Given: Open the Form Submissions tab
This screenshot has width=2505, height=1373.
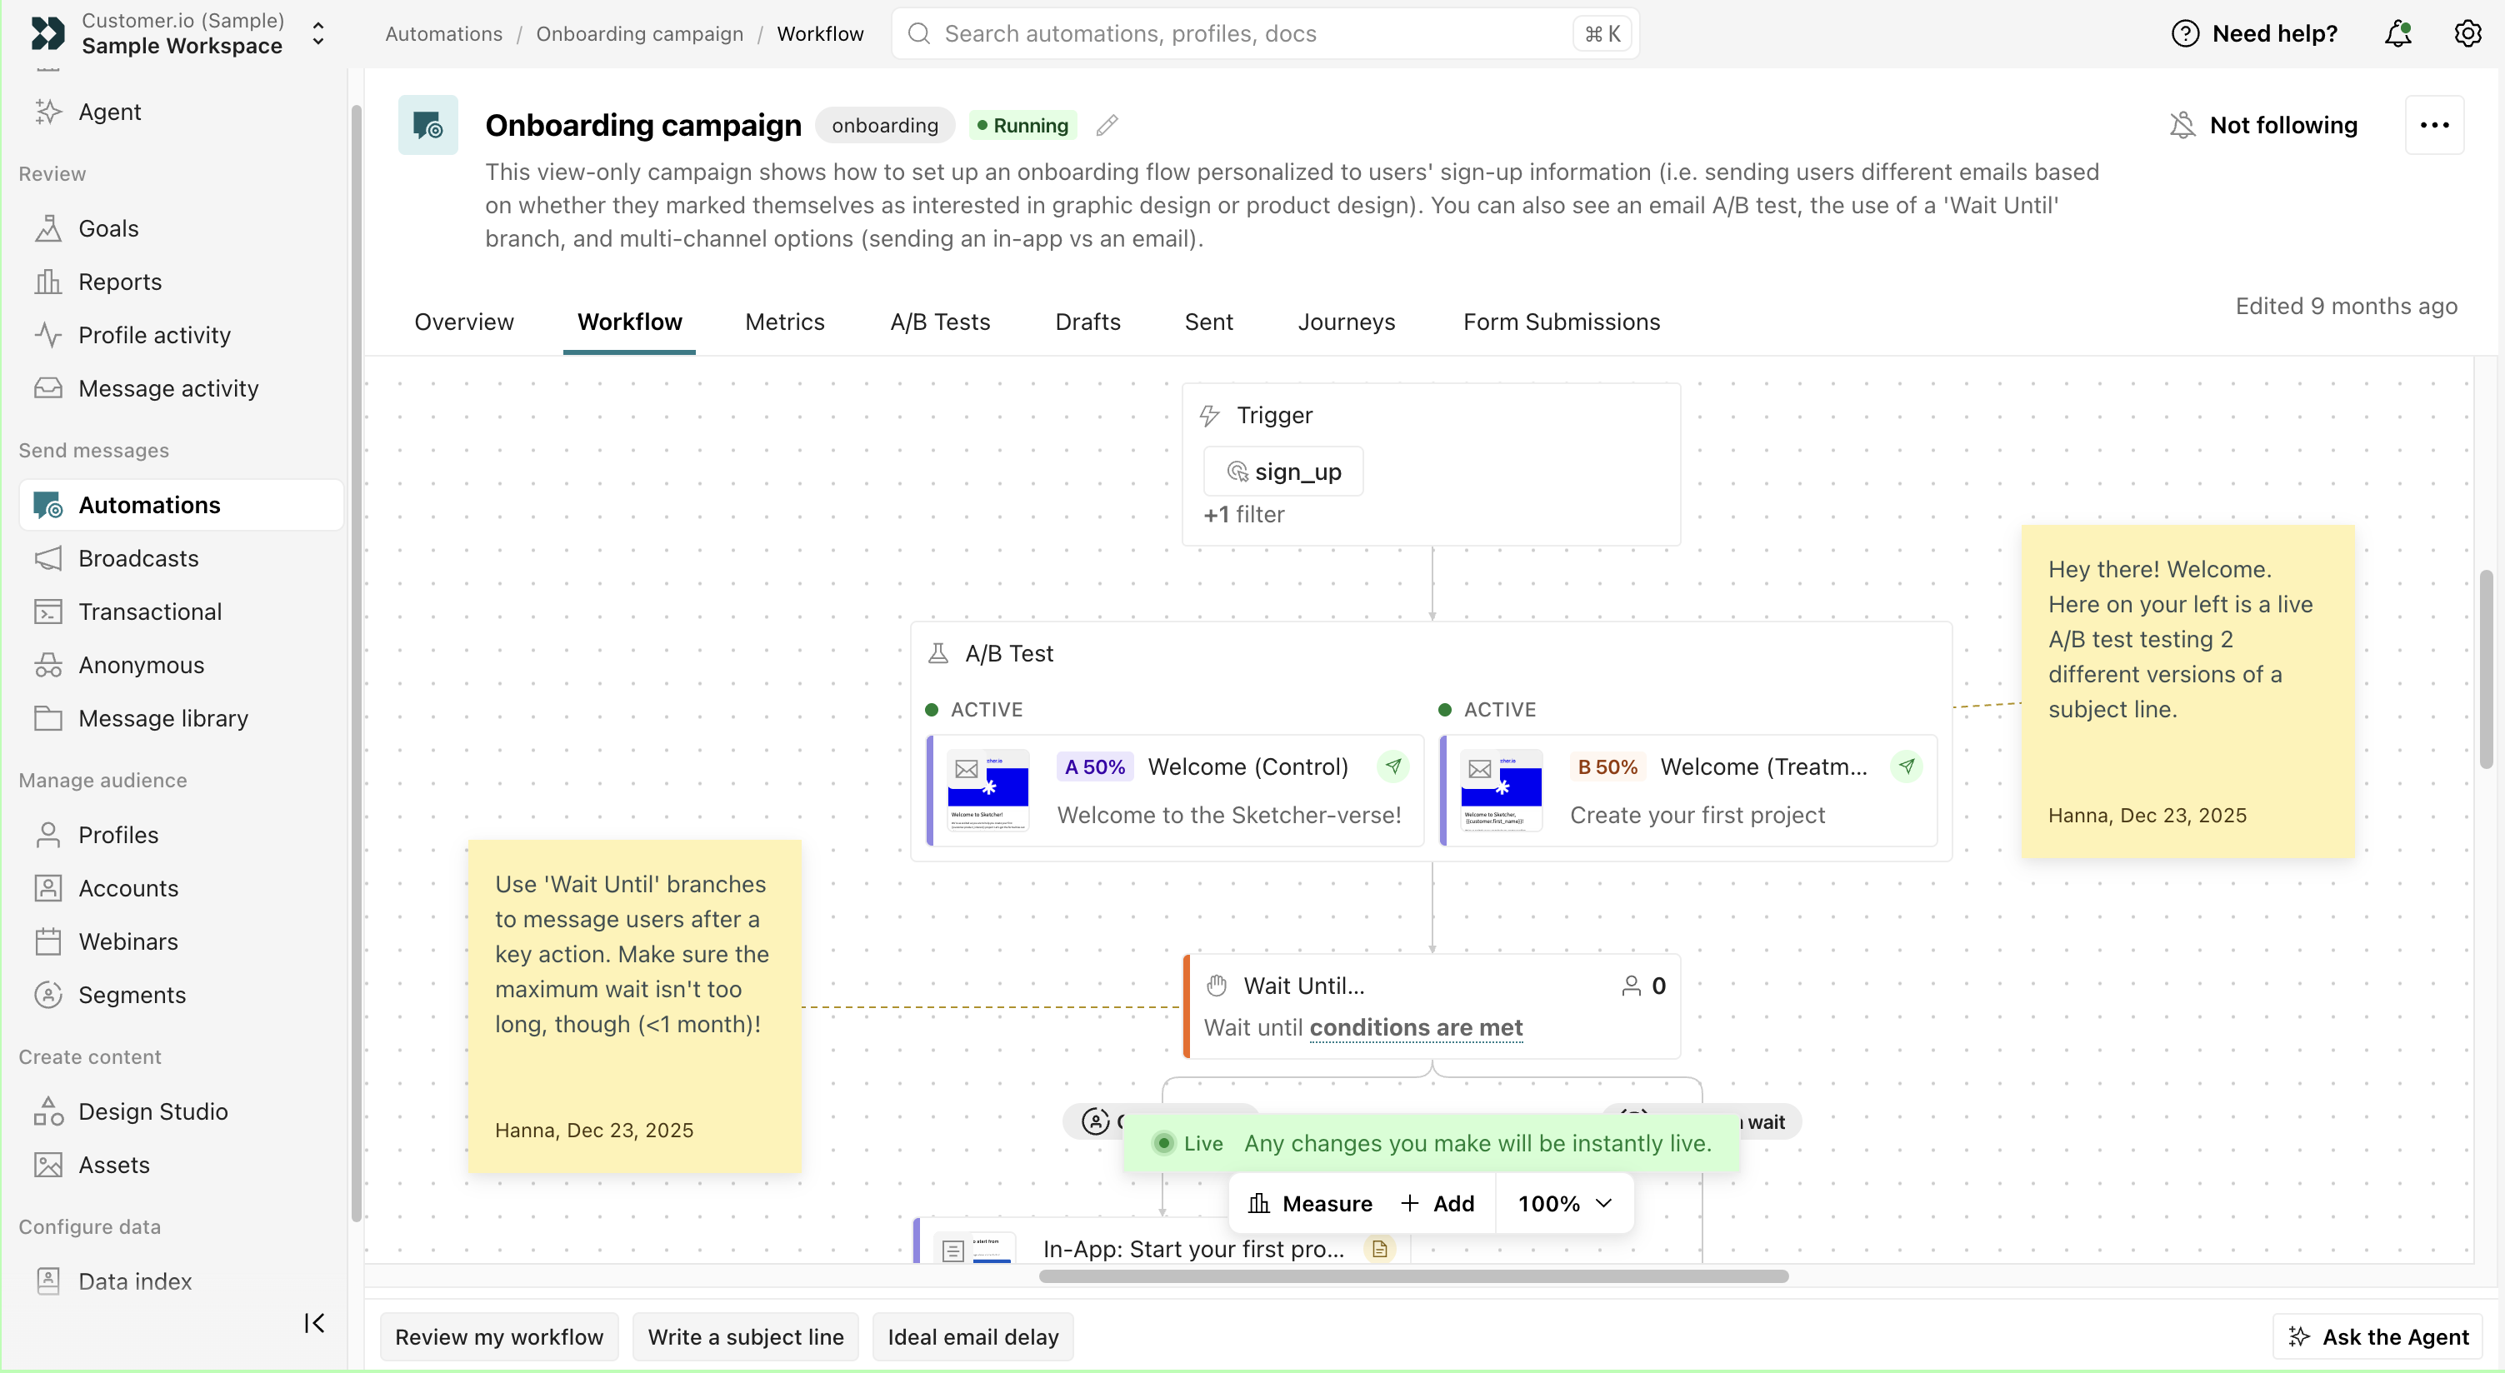Looking at the screenshot, I should (1562, 322).
